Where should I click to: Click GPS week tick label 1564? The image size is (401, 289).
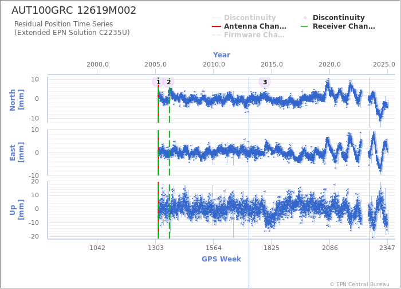click(x=214, y=248)
